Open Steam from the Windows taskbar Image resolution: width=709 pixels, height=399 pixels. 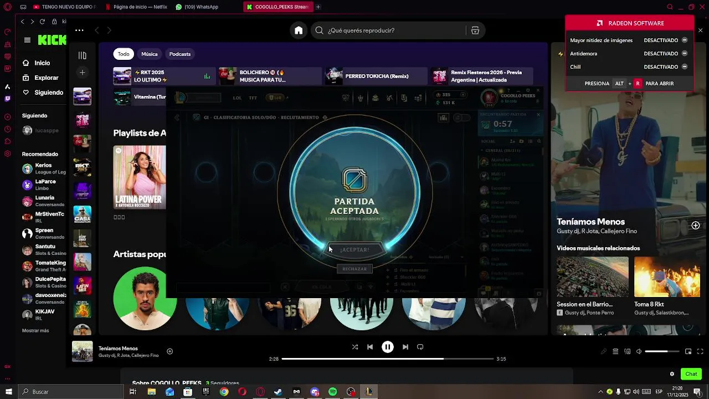tap(278, 392)
